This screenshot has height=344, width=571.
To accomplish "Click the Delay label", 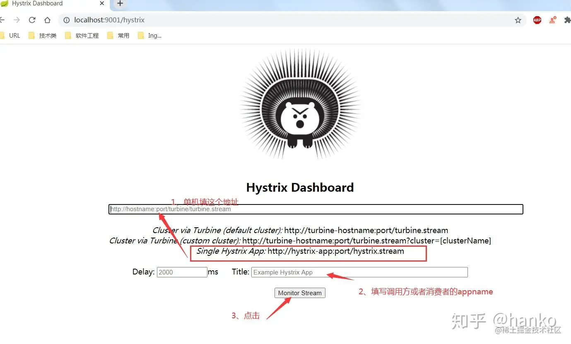I will 143,272.
